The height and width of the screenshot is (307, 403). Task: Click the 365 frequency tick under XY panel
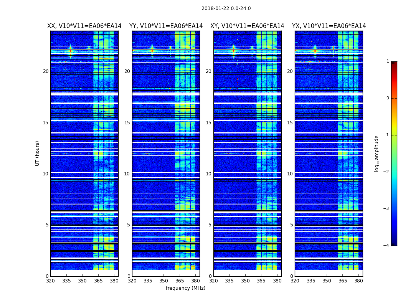[261, 281]
